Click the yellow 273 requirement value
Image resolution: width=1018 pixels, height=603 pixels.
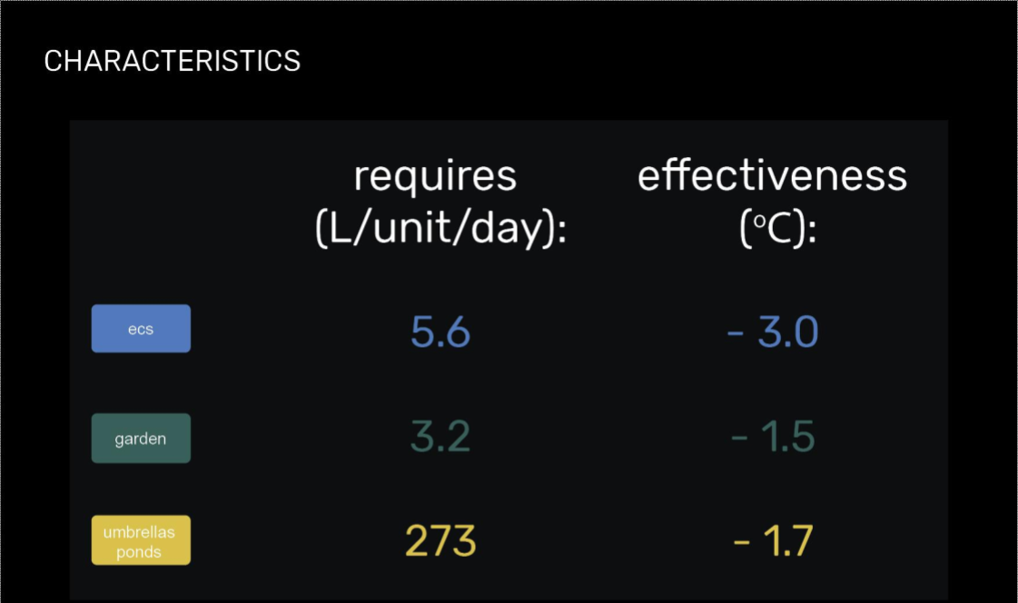tap(440, 542)
